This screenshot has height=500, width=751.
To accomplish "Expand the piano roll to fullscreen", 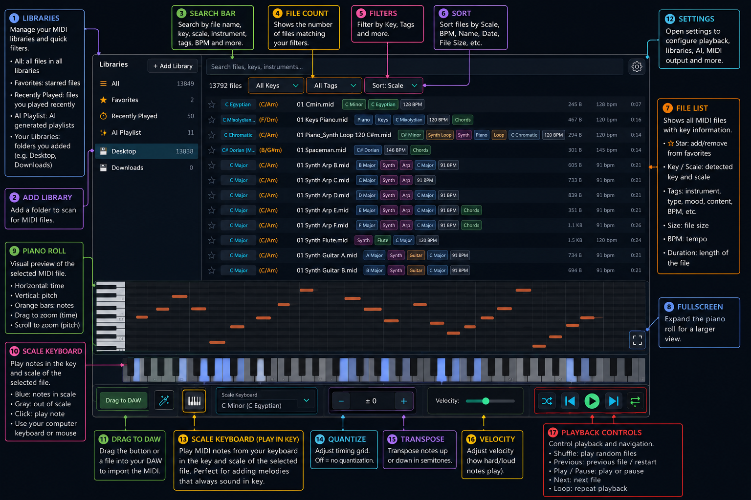I will pyautogui.click(x=638, y=340).
